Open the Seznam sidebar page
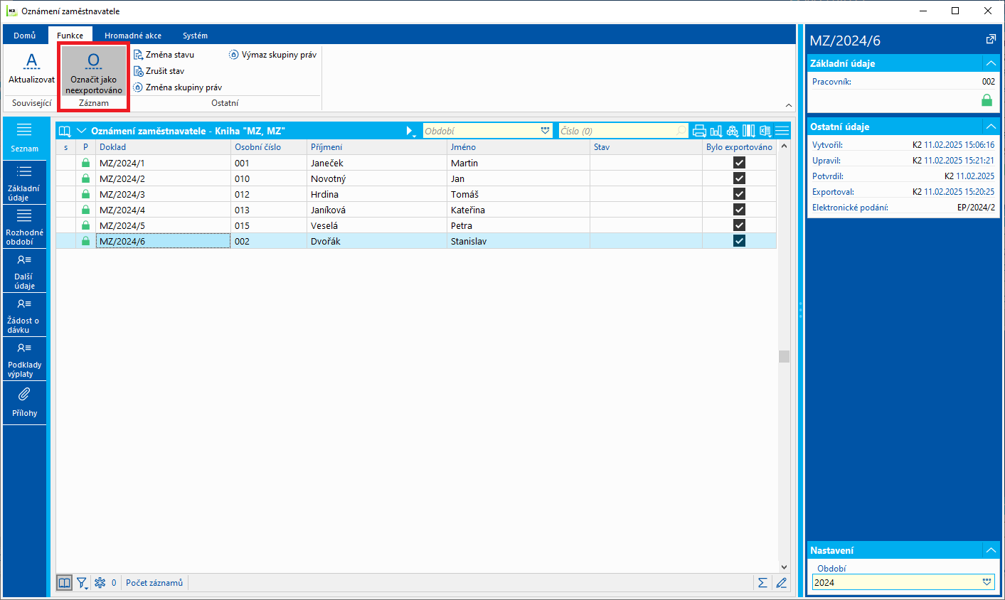This screenshot has width=1005, height=600. pyautogui.click(x=24, y=138)
